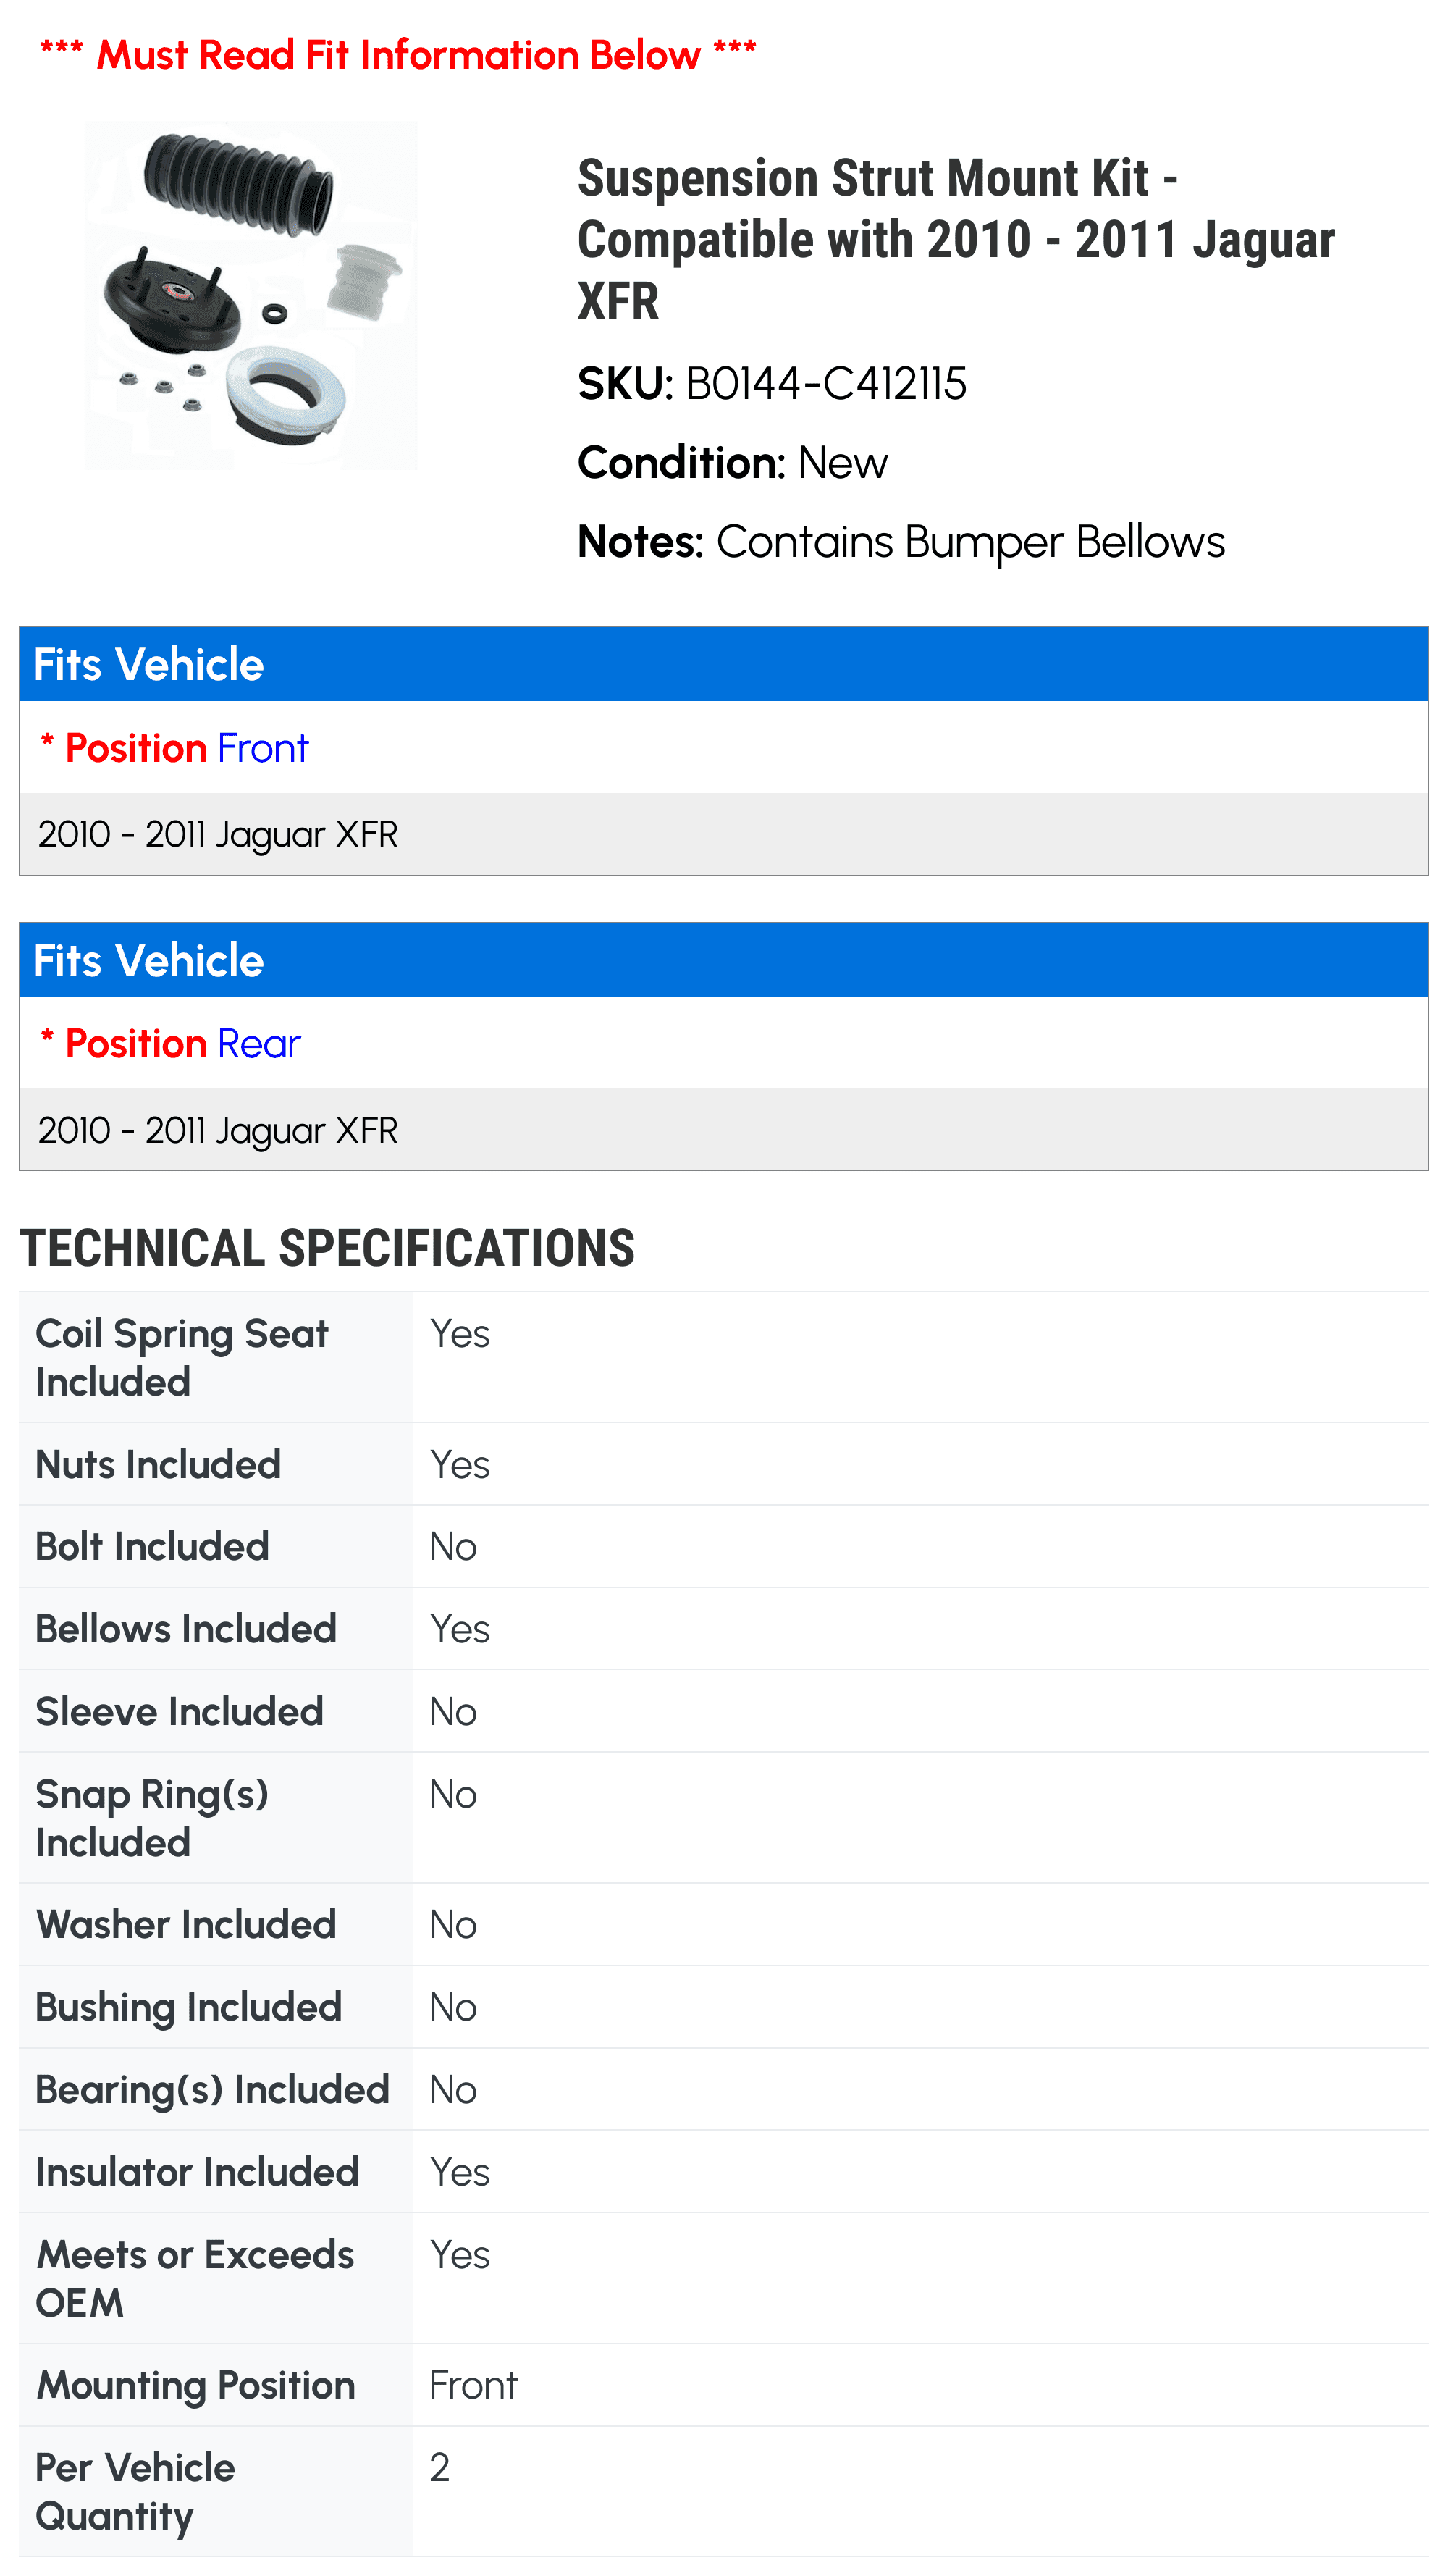Click the Must Read Fit Information notice
The image size is (1448, 2576).
point(398,55)
